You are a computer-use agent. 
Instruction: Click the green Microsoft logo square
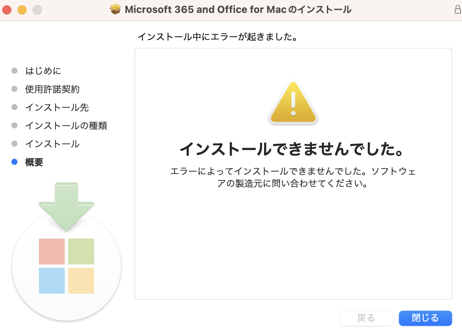81,251
